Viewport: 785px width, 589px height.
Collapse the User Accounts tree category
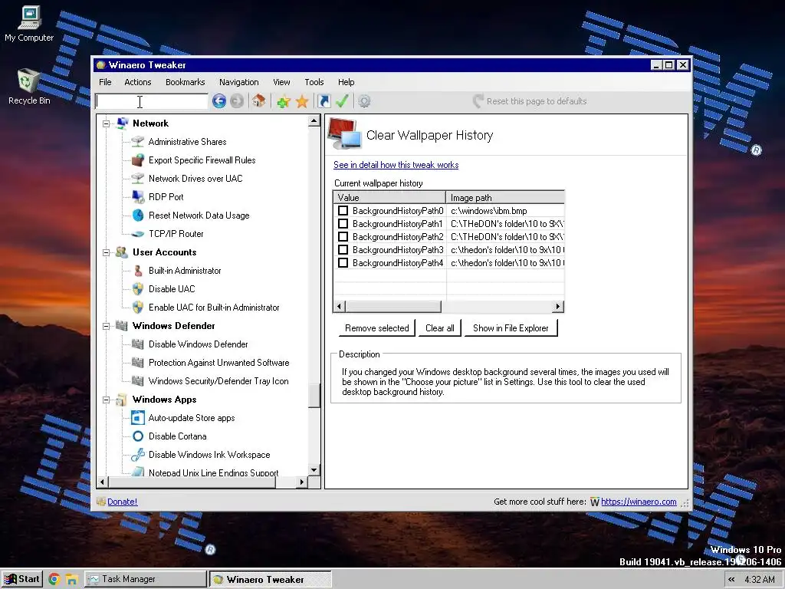point(106,252)
